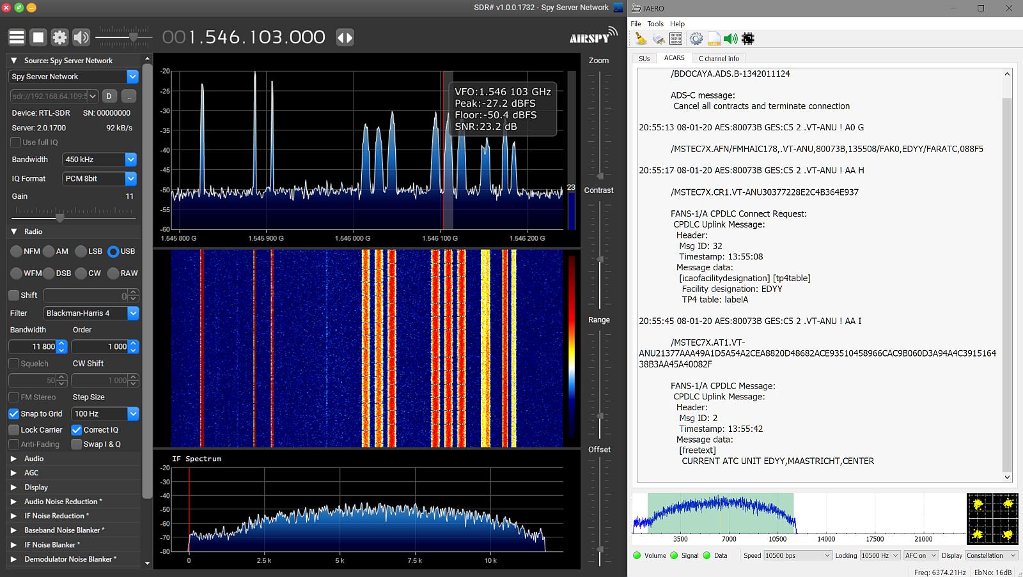Image resolution: width=1023 pixels, height=577 pixels.
Task: Select the LSB radio mode
Action: [81, 251]
